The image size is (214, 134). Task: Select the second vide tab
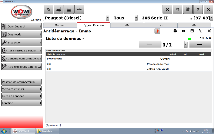pyautogui.click(x=160, y=25)
